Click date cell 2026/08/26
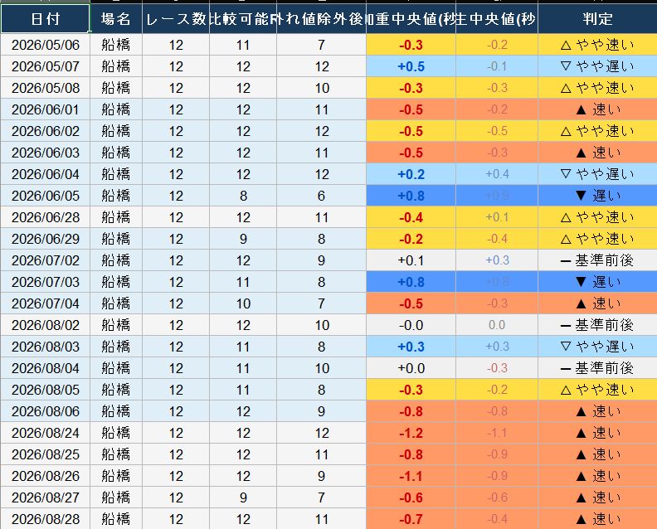The width and height of the screenshot is (657, 529). pos(46,476)
